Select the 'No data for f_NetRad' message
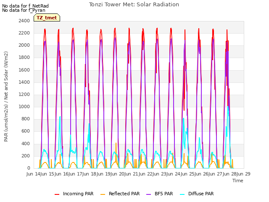 [x=25, y=6]
